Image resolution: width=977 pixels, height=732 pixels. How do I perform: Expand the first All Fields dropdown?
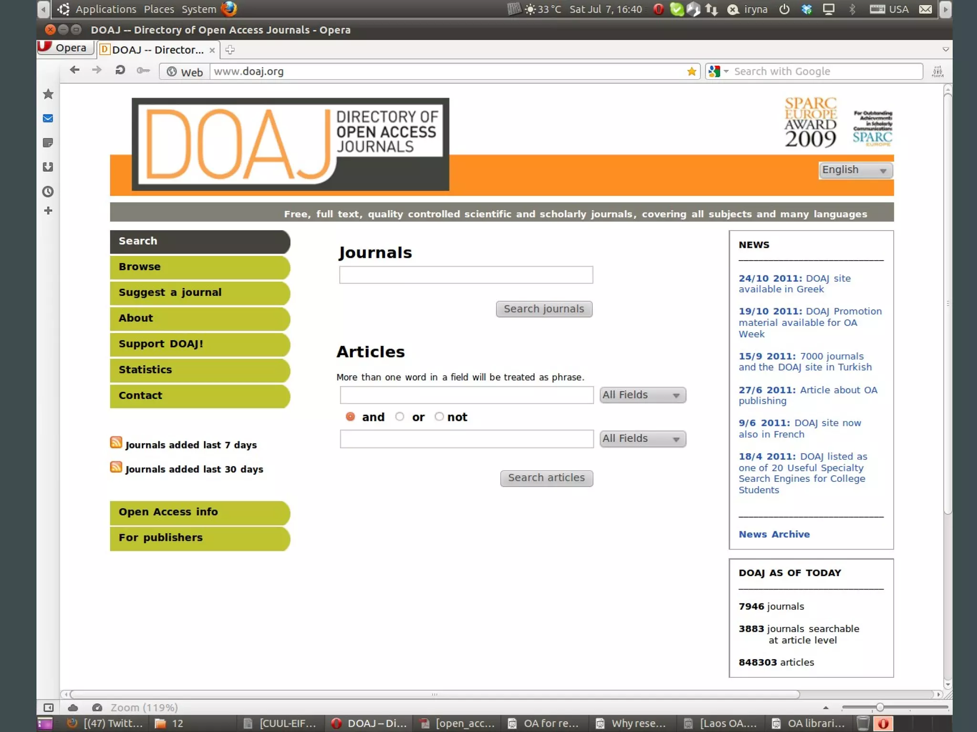point(642,395)
